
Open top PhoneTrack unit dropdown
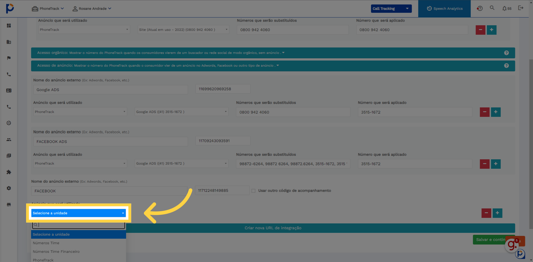coord(84,30)
